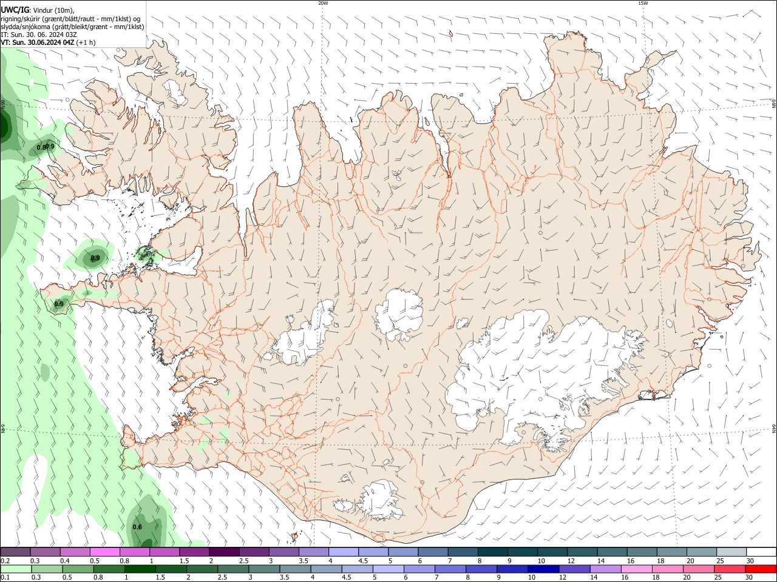The height and width of the screenshot is (582, 777).
Task: Click the '0.2' label in the top legend row
Action: tap(5, 561)
